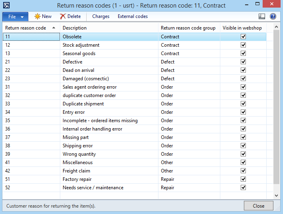
Task: Disable webshop checkbox for Freight claim
Action: pos(243,171)
